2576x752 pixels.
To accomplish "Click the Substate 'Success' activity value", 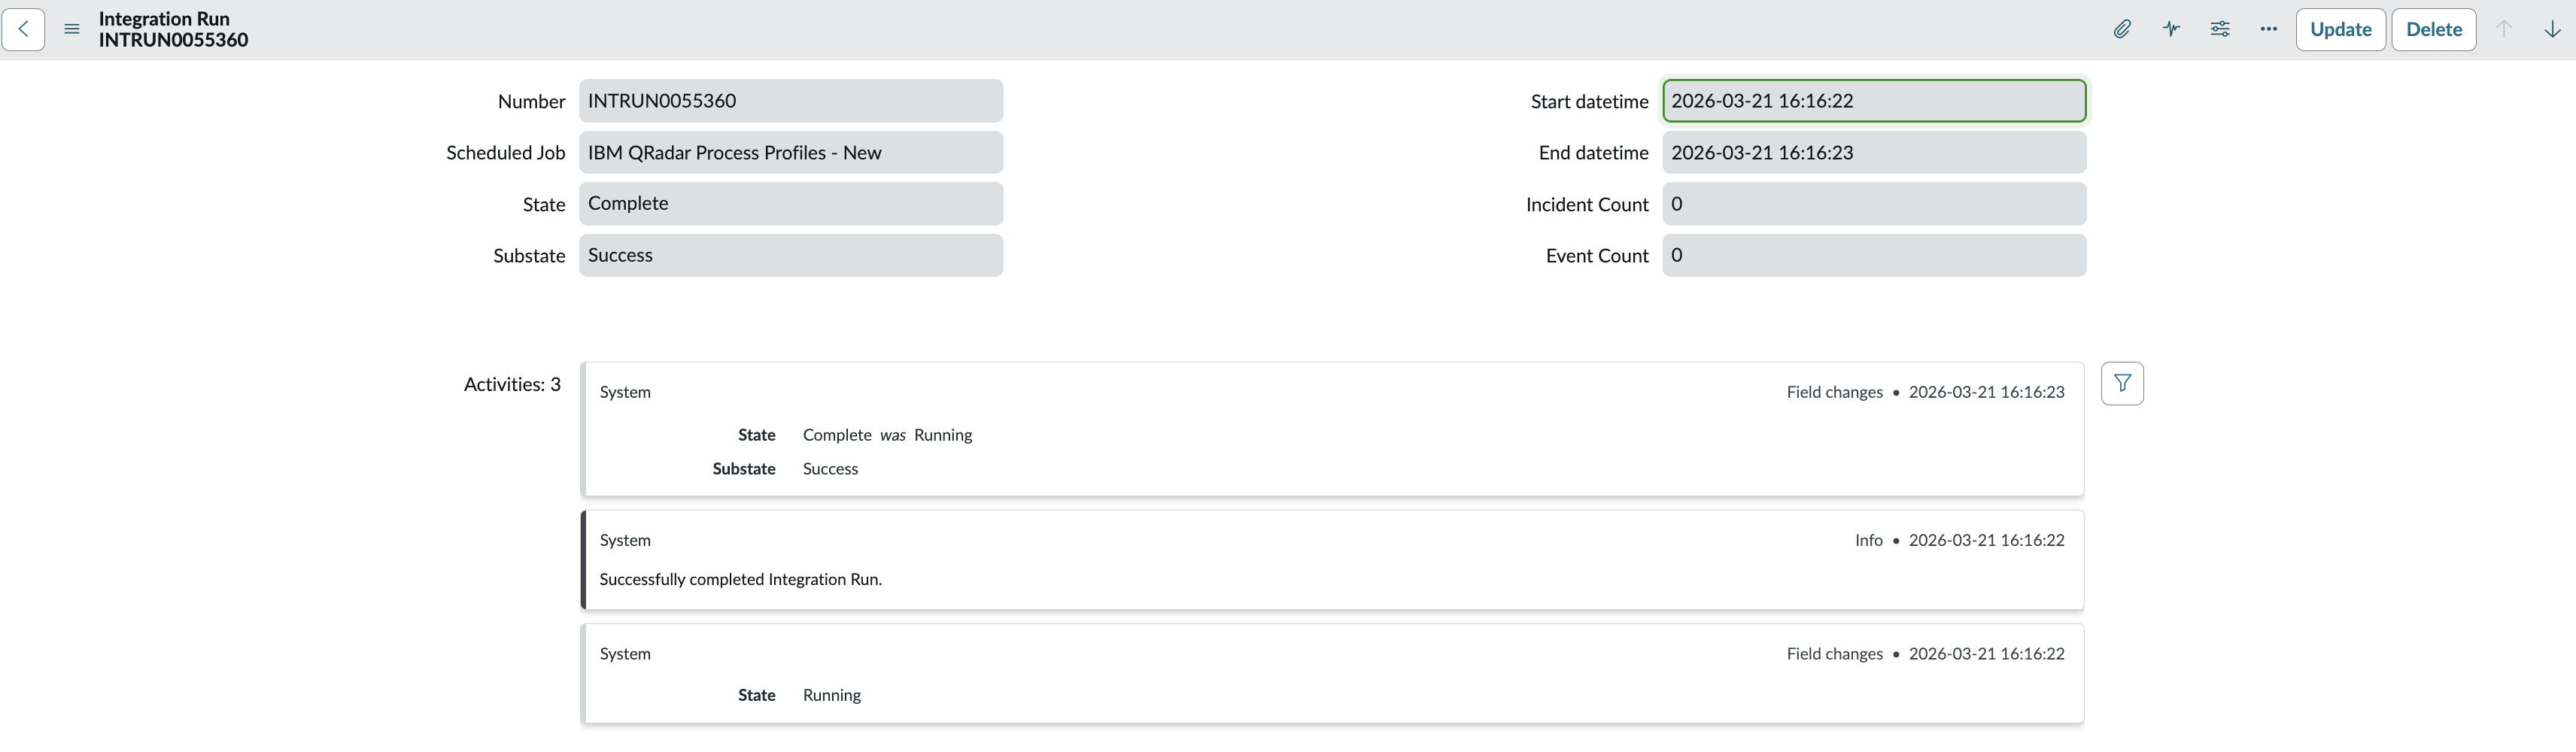I will coord(830,469).
